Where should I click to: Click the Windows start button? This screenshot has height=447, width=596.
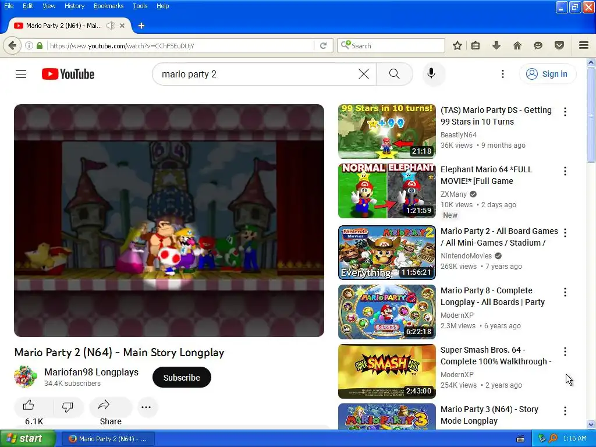[28, 439]
